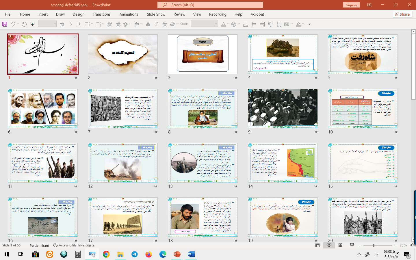Toggle Underline formatting button
Image resolution: width=416 pixels, height=260 pixels.
79,24
